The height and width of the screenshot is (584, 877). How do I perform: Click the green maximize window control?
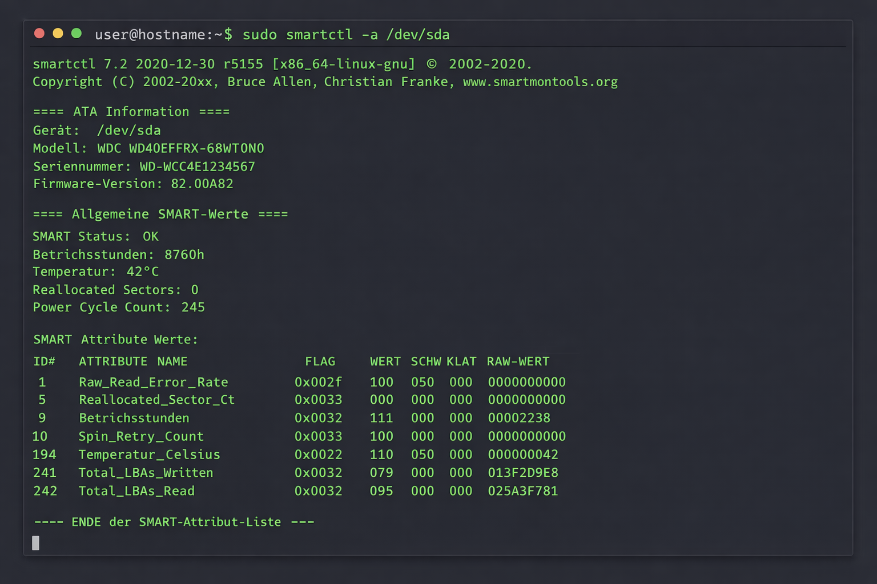[76, 33]
